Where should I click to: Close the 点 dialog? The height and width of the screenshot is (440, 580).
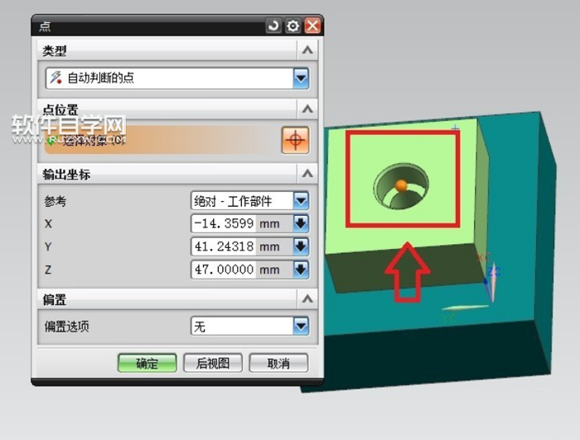click(x=312, y=26)
